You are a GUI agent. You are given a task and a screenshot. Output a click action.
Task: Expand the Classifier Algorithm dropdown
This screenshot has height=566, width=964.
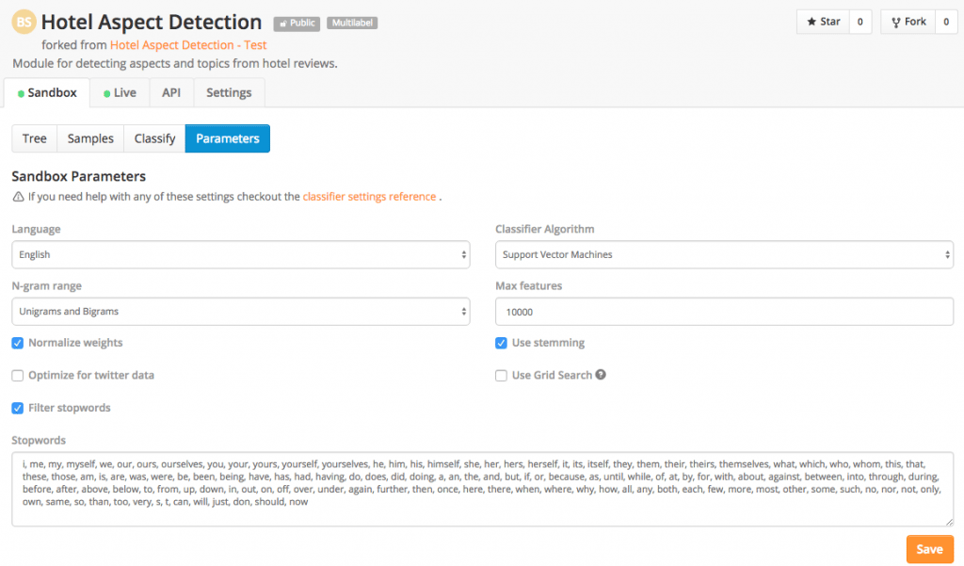[x=724, y=254]
